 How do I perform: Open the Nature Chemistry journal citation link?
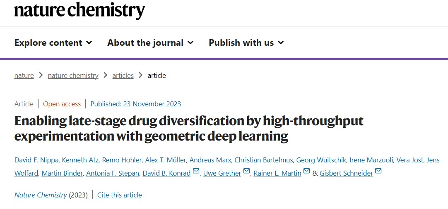(x=41, y=195)
